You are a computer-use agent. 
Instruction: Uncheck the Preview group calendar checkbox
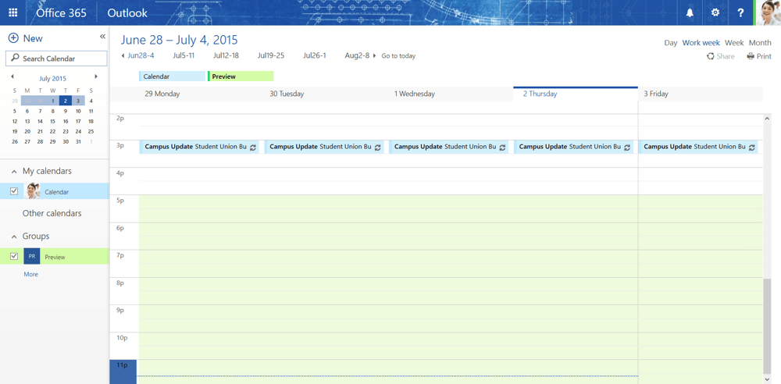(14, 256)
